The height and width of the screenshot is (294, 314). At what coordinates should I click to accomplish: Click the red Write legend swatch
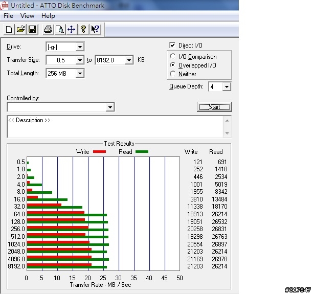99,152
